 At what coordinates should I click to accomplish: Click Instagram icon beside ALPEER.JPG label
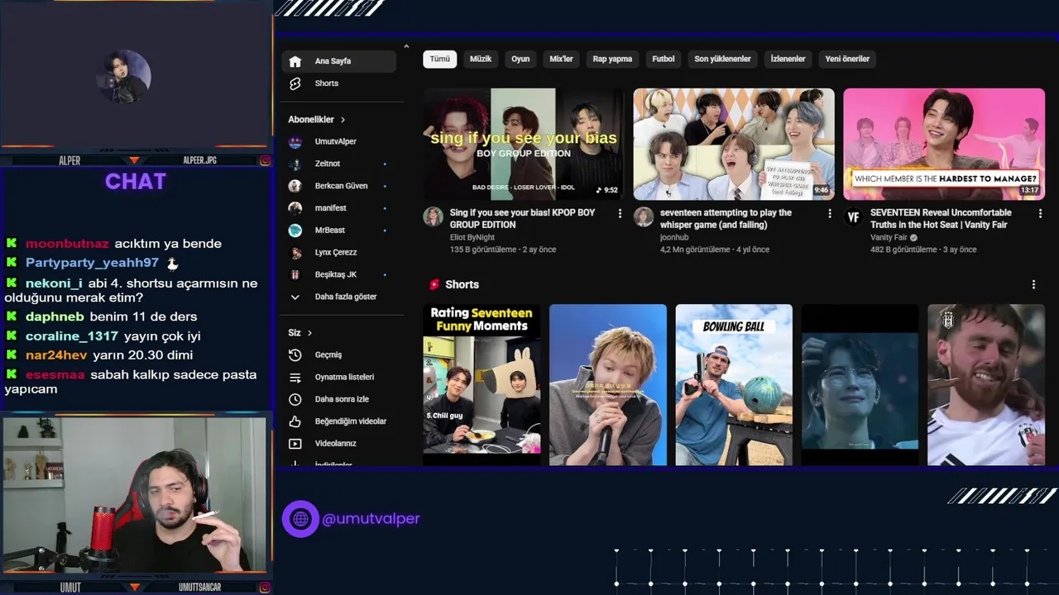click(265, 160)
